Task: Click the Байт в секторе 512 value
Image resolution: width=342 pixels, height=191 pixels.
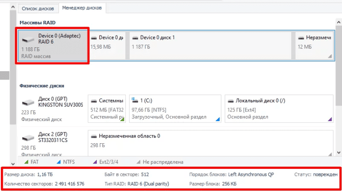Action: coord(145,175)
